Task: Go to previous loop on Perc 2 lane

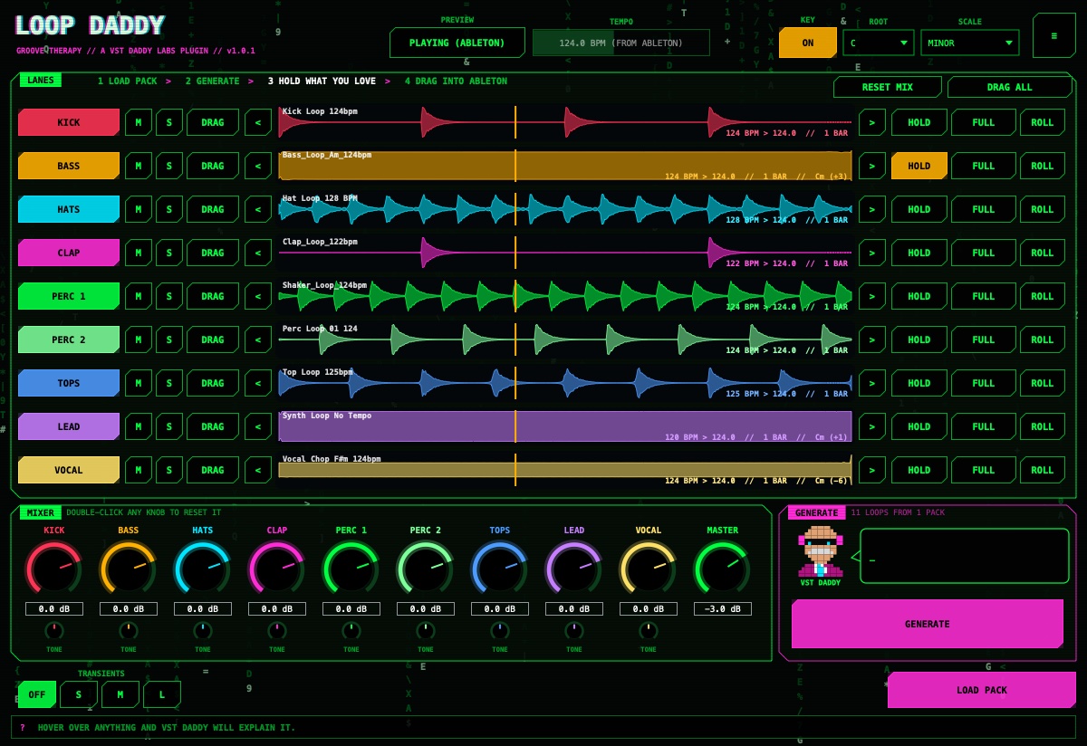Action: (x=258, y=340)
